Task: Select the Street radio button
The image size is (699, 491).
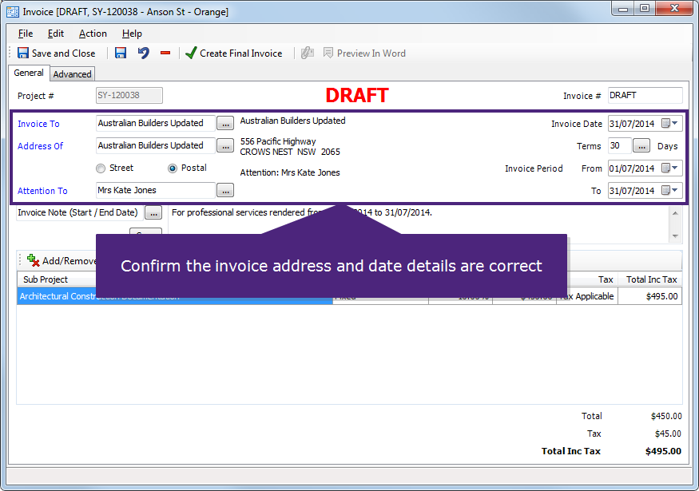Action: (101, 168)
